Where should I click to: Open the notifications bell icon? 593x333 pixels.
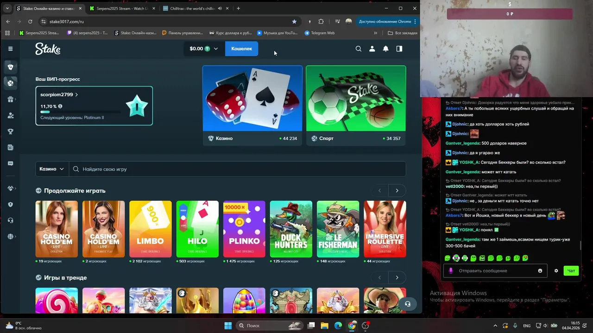coord(385,49)
